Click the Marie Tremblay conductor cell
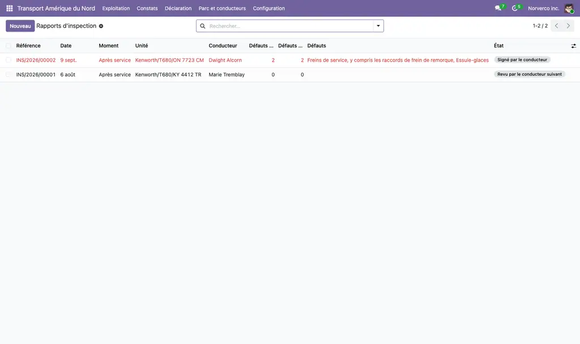 227,75
